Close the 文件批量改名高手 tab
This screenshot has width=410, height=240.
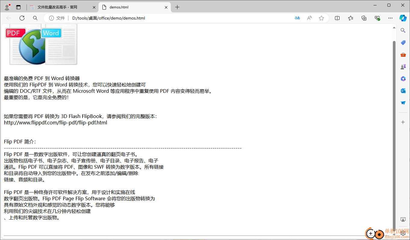click(x=94, y=7)
